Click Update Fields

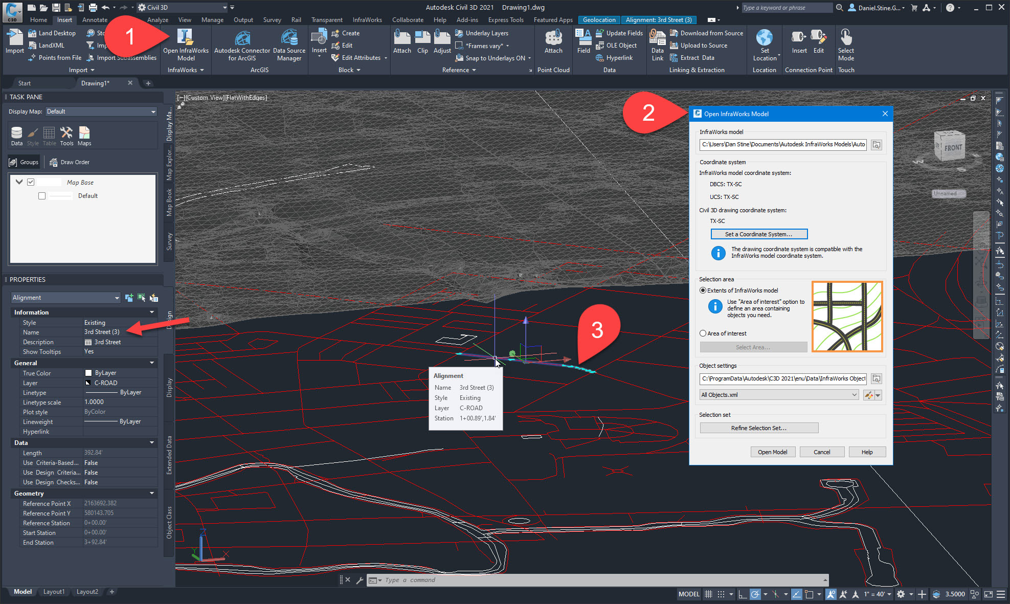[619, 33]
